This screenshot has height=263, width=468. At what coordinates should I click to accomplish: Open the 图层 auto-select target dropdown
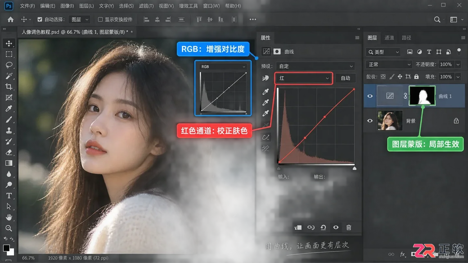pyautogui.click(x=79, y=19)
